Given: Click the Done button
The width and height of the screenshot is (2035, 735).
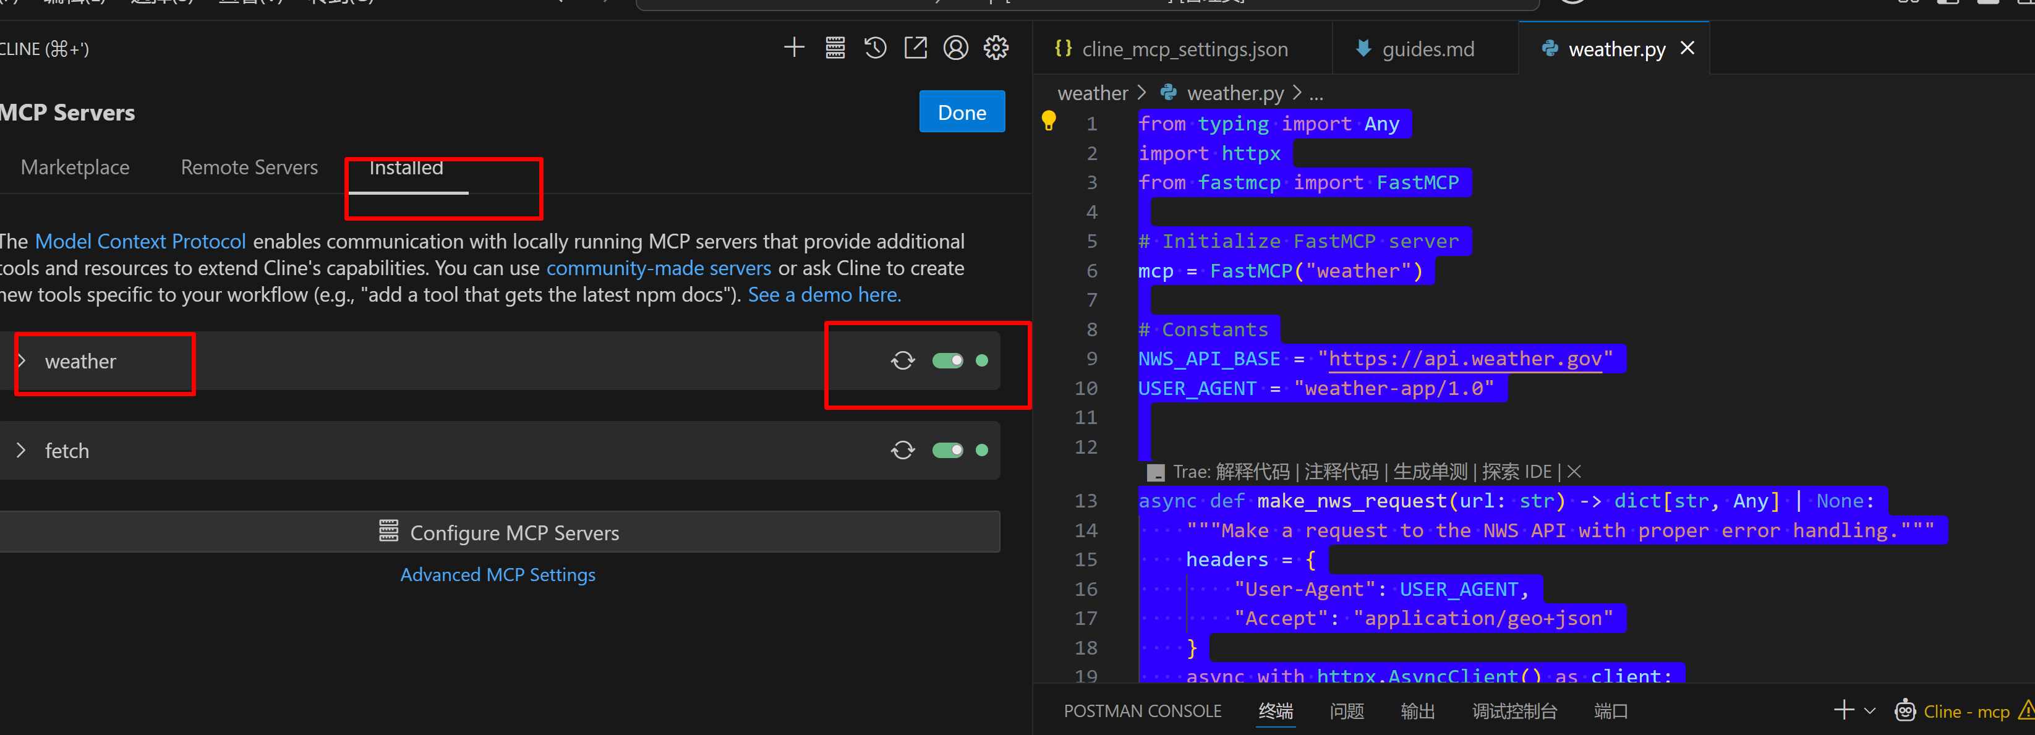Looking at the screenshot, I should (x=962, y=112).
